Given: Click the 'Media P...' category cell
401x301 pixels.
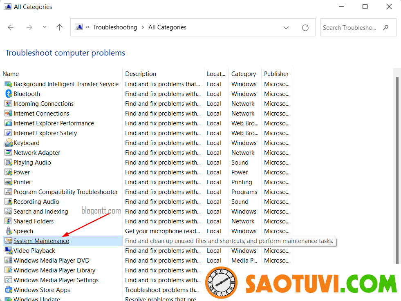Looking at the screenshot, I should coord(244,261).
